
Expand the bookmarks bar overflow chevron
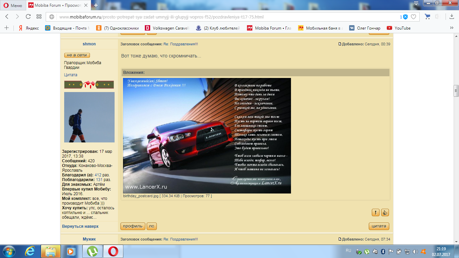click(x=452, y=28)
